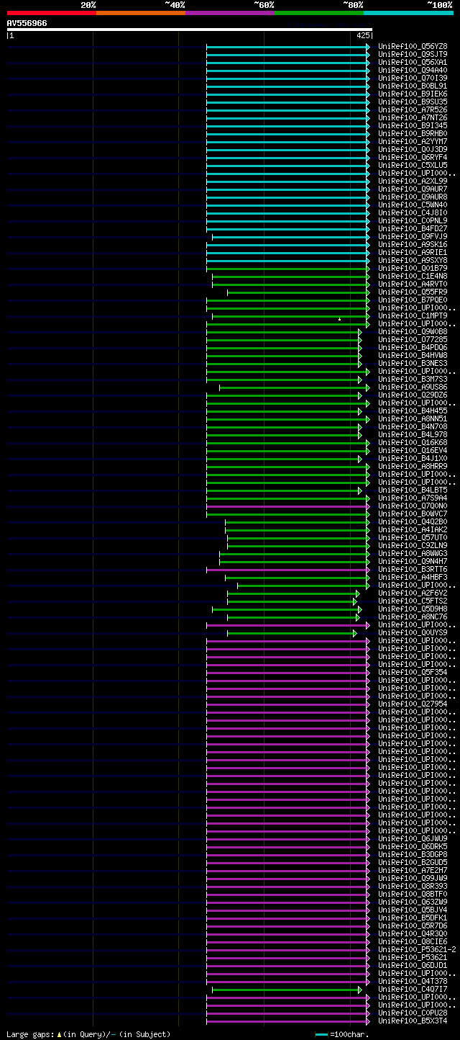Click the green ~80% legend segment

point(319,13)
